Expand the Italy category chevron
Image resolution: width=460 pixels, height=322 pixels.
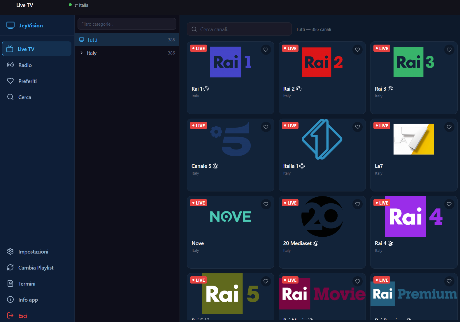click(x=81, y=53)
